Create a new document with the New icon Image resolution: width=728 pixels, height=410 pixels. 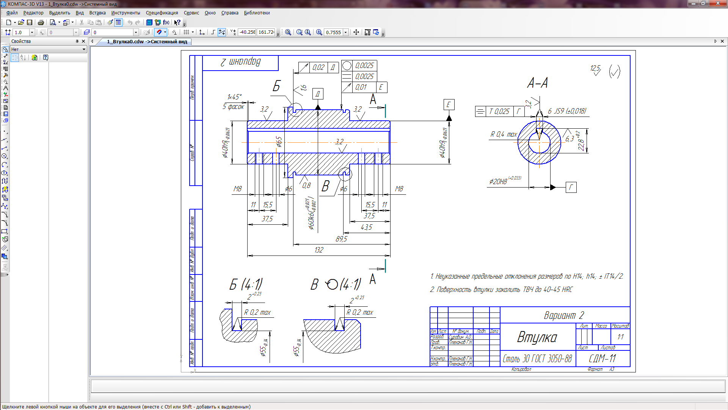pyautogui.click(x=8, y=22)
